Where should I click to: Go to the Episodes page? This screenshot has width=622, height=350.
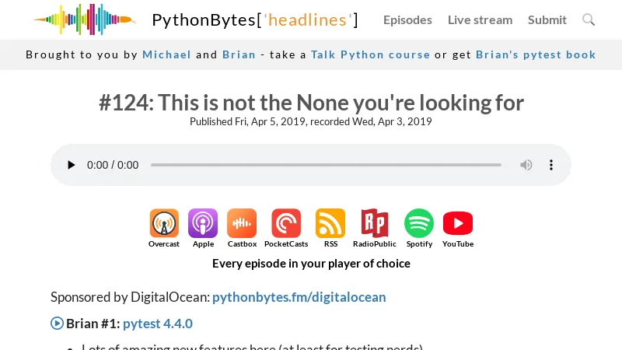[407, 20]
